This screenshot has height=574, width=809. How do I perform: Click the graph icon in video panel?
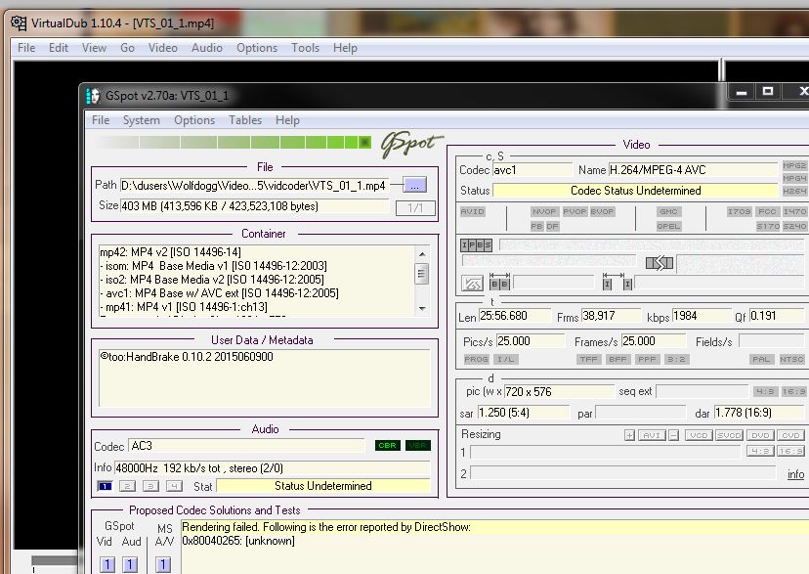coord(472,284)
